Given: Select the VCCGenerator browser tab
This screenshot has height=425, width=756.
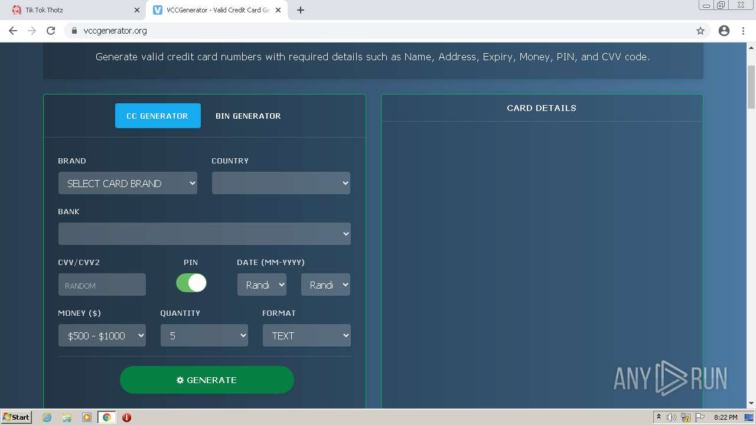Looking at the screenshot, I should [217, 10].
